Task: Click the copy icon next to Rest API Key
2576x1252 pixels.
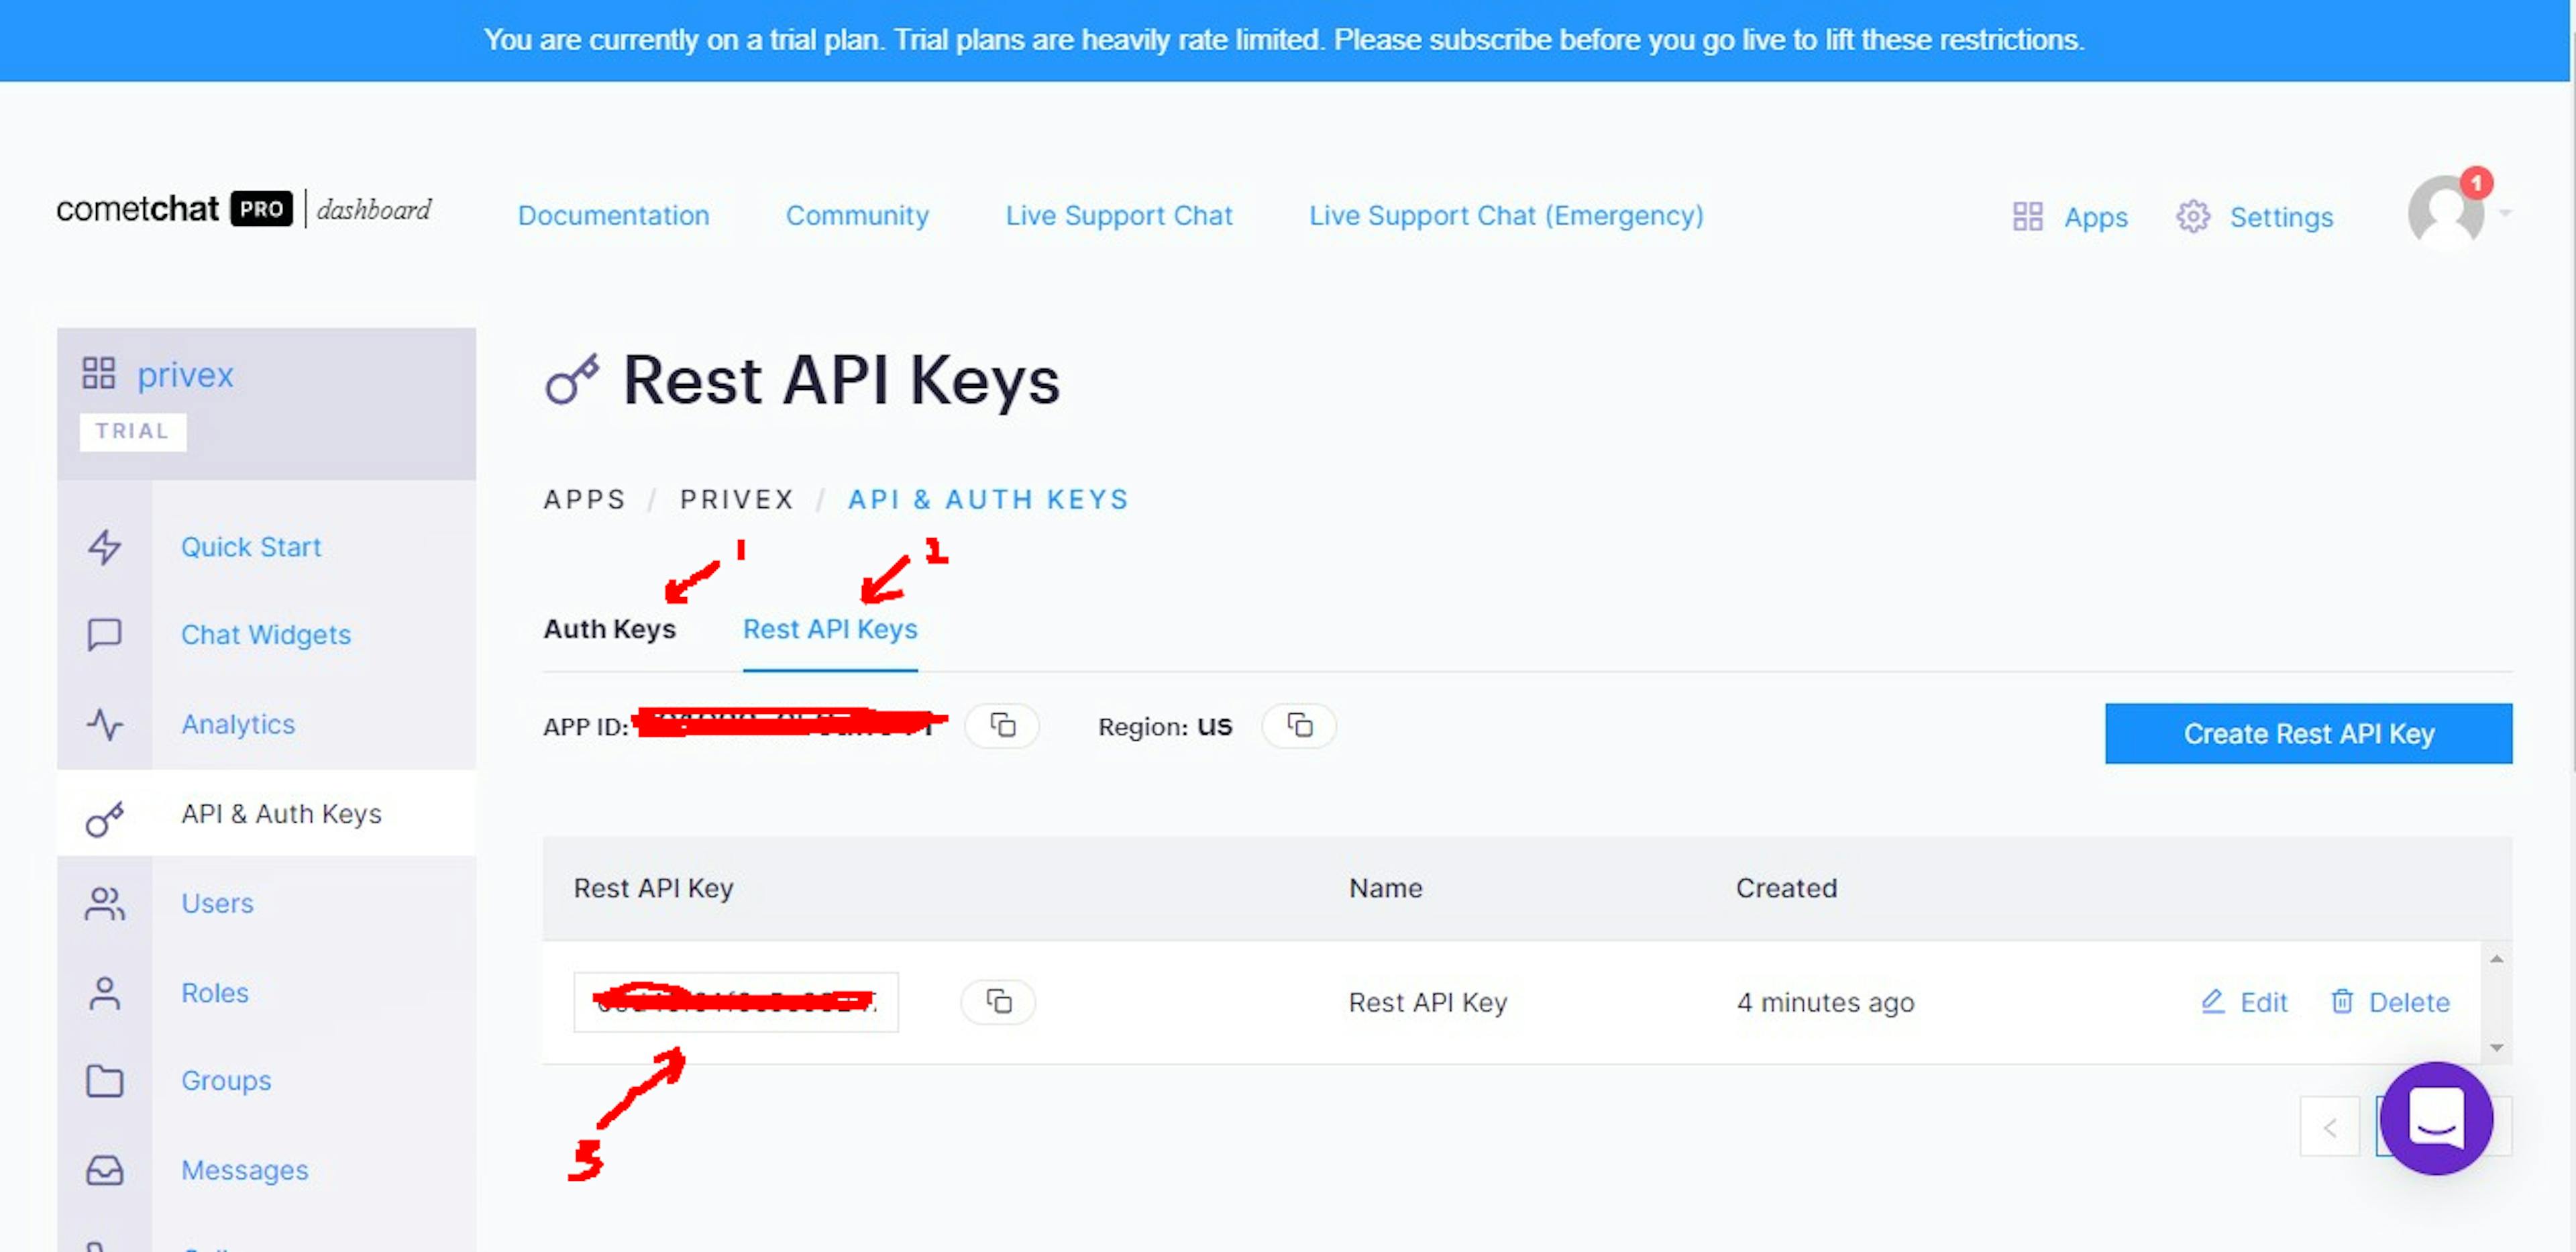Action: tap(998, 1000)
